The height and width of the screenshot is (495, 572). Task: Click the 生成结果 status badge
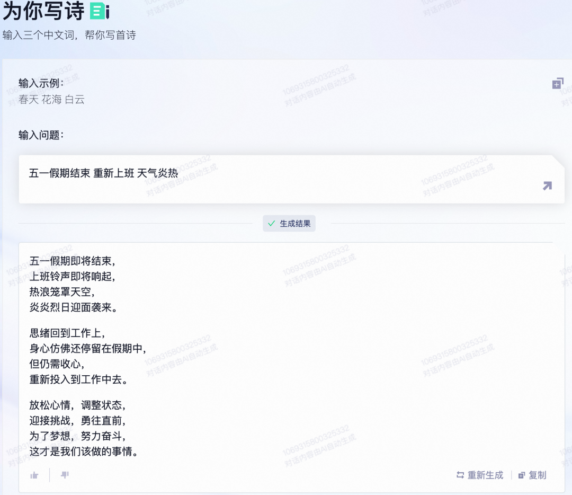pos(289,223)
